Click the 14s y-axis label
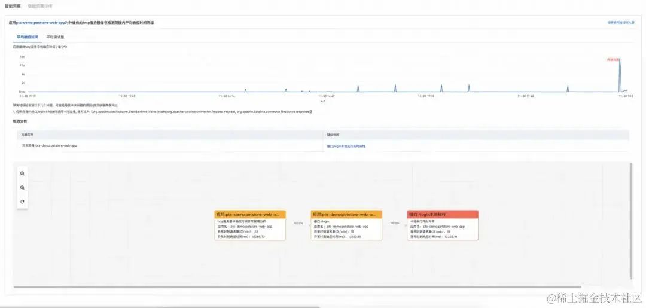 coord(22,57)
